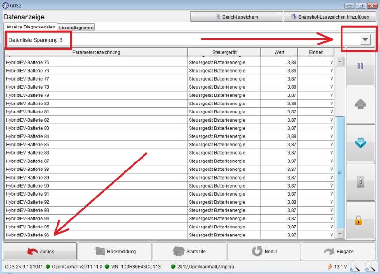The width and height of the screenshot is (380, 274).
Task: Click the 13,1 V battery voltage indicator
Action: [336, 267]
